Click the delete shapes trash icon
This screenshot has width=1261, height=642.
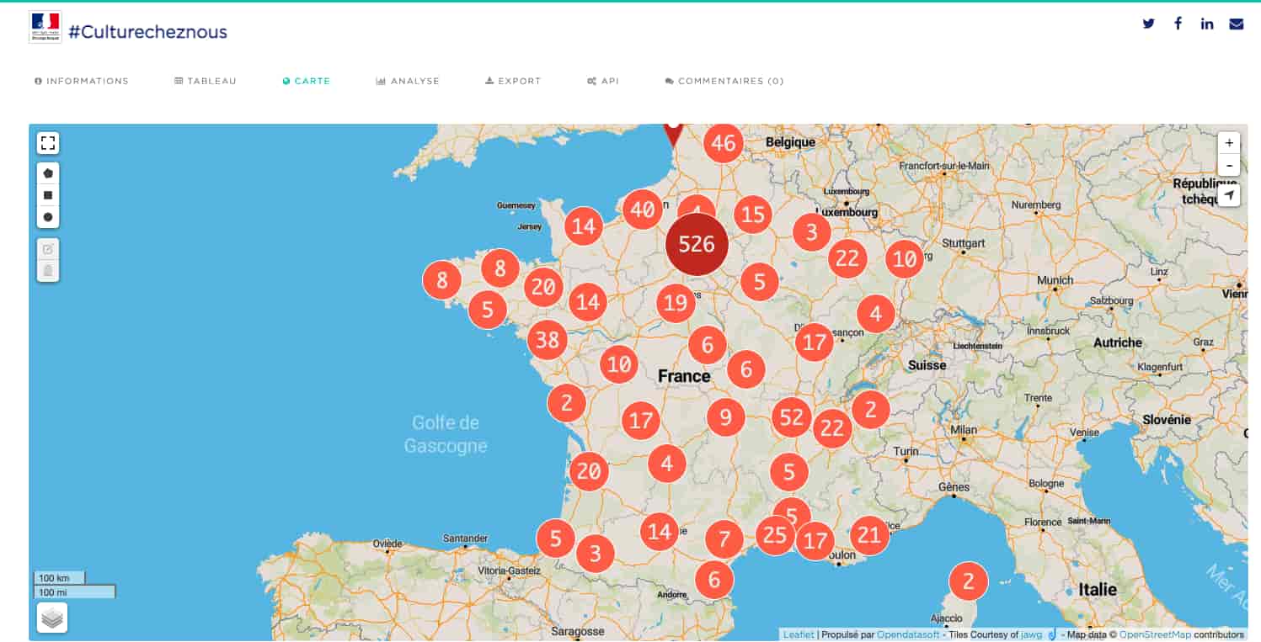(x=48, y=270)
